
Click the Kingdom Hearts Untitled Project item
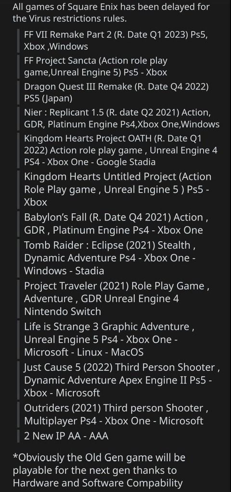pyautogui.click(x=118, y=190)
